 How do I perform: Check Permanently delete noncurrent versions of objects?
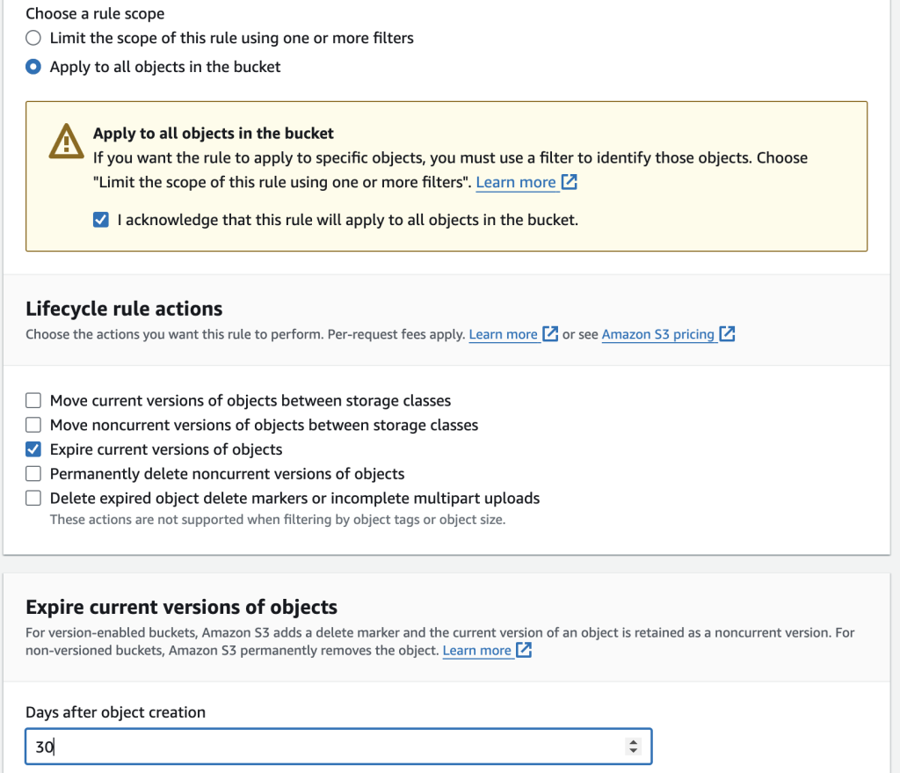(x=33, y=473)
